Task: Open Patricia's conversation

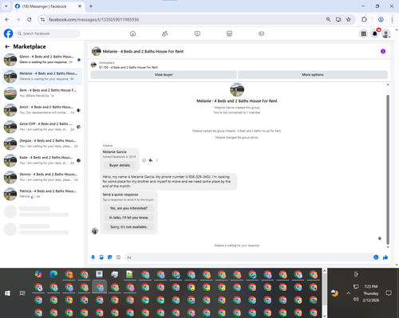Action: click(42, 194)
